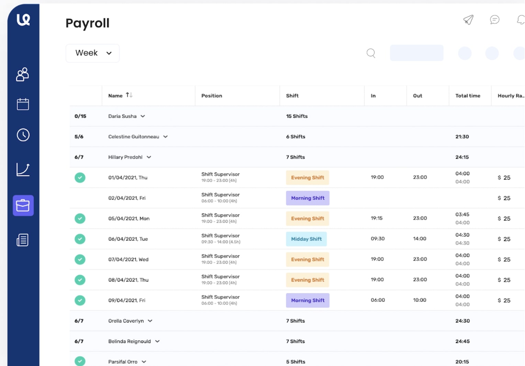Toggle approval checkmark on 09/04/2021 Fri row
Screen dimensions: 525x366
[80, 300]
